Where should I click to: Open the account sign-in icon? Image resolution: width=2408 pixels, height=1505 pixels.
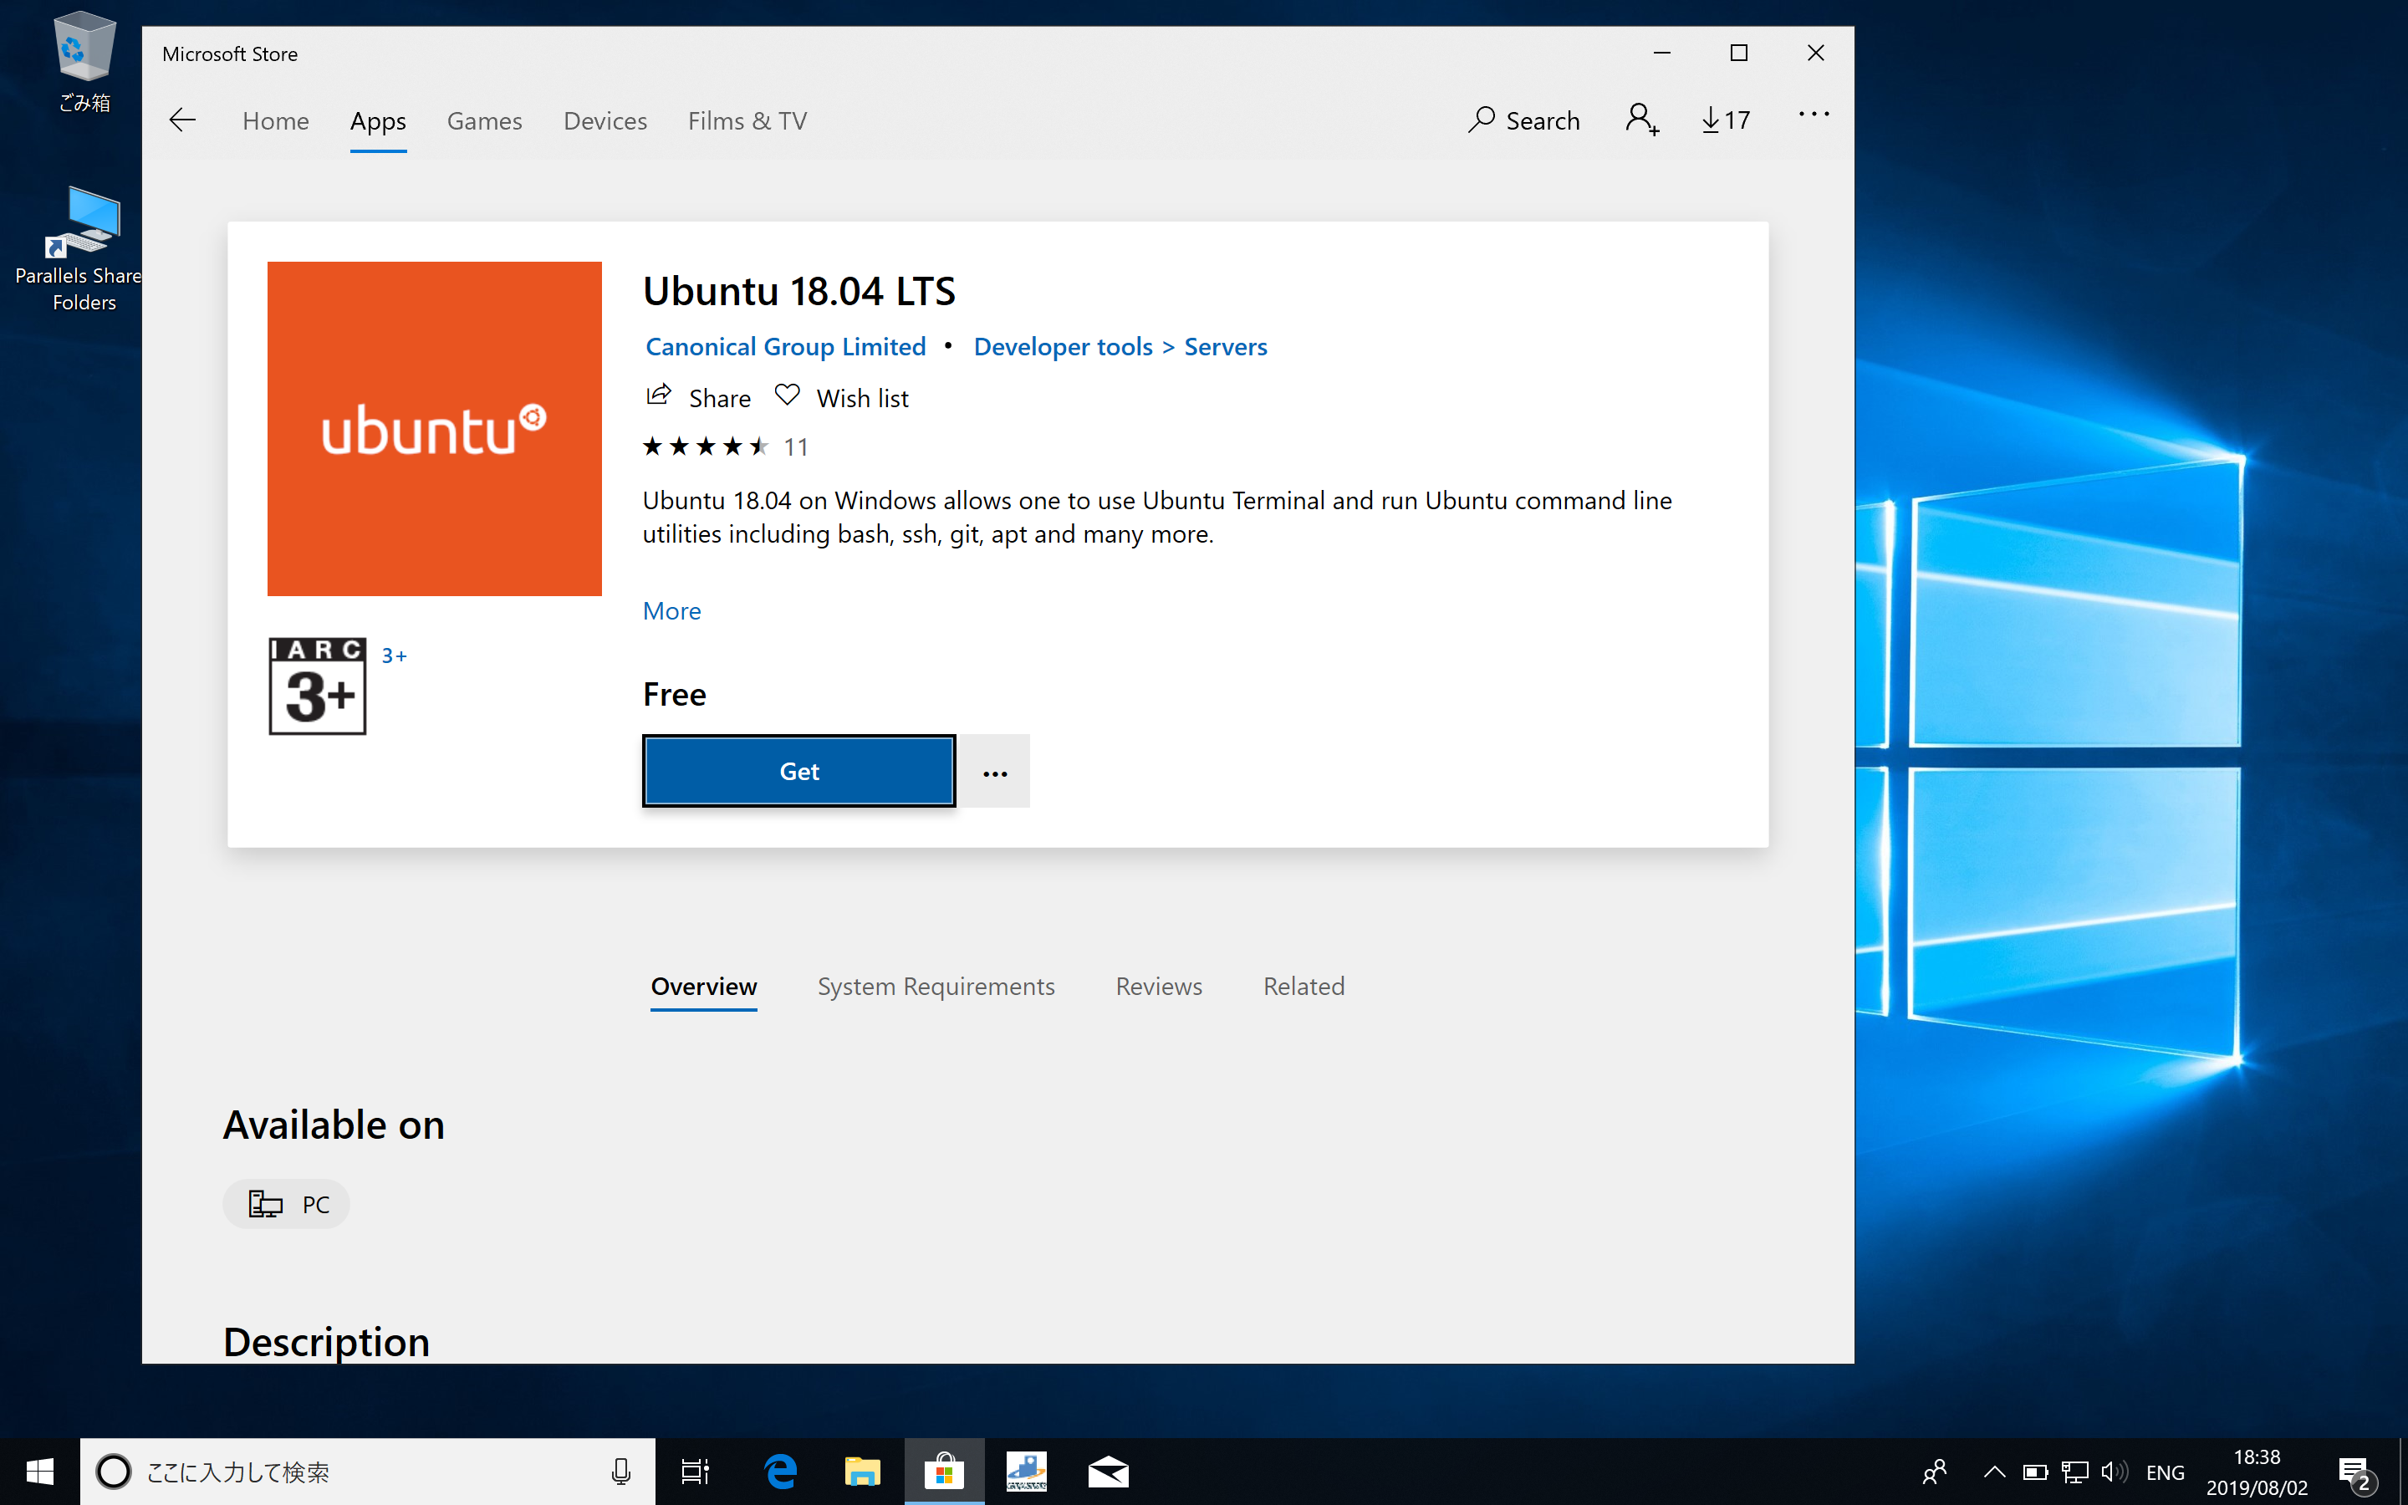click(1642, 120)
